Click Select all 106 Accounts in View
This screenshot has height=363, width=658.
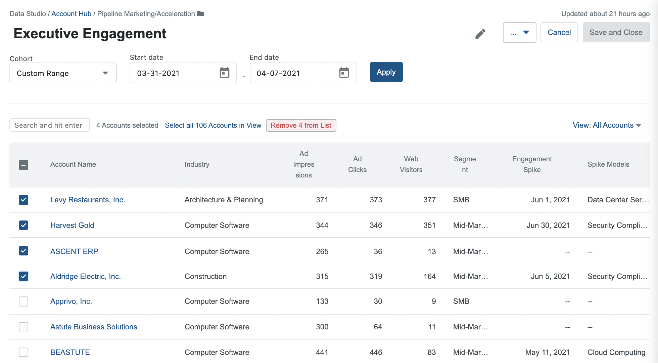(213, 125)
